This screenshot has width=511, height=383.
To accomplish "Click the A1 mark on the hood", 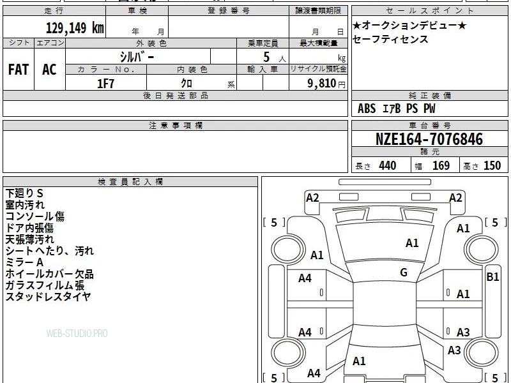I will coord(412,243).
